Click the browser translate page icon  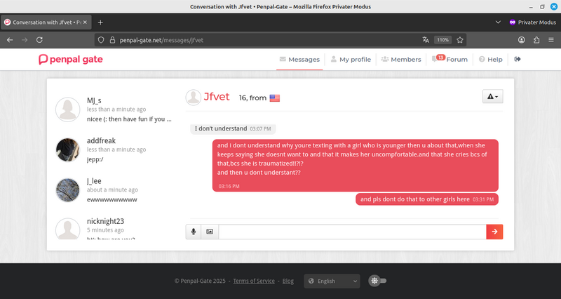tap(426, 40)
